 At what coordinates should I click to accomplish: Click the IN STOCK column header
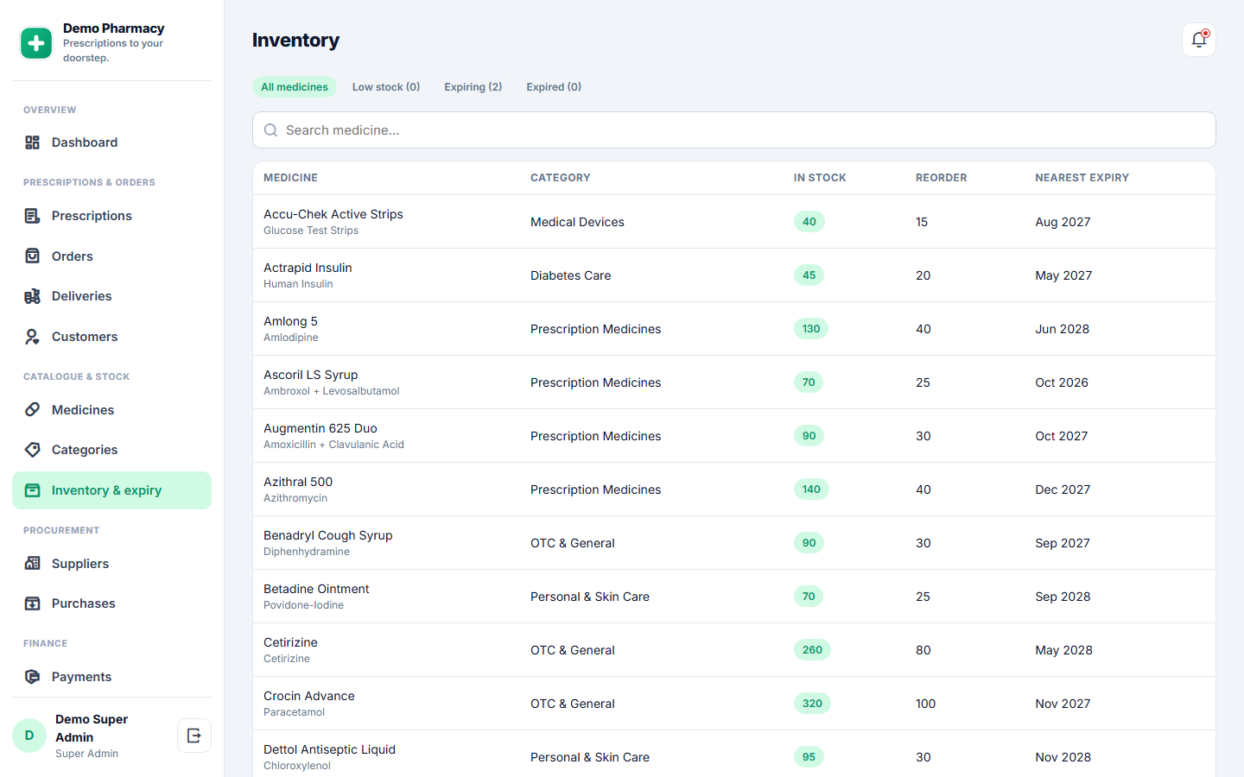click(820, 178)
